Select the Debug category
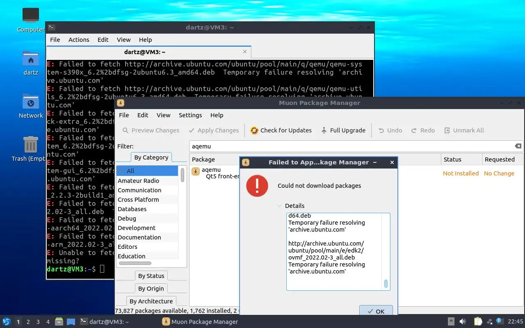The image size is (525, 328). click(x=147, y=219)
